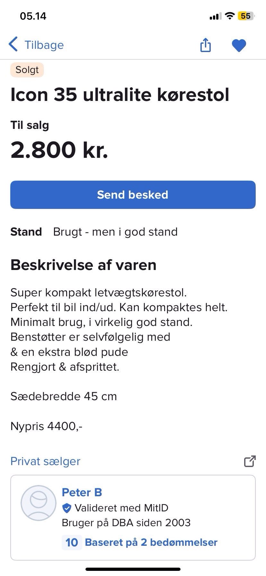Viewport: 266px width, 576px height.
Task: Tap the MitID verified shield icon
Action: pos(66,508)
